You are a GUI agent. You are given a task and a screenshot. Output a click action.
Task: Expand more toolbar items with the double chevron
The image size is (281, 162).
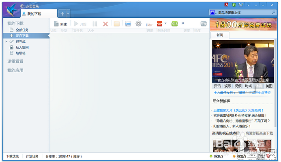182,23
